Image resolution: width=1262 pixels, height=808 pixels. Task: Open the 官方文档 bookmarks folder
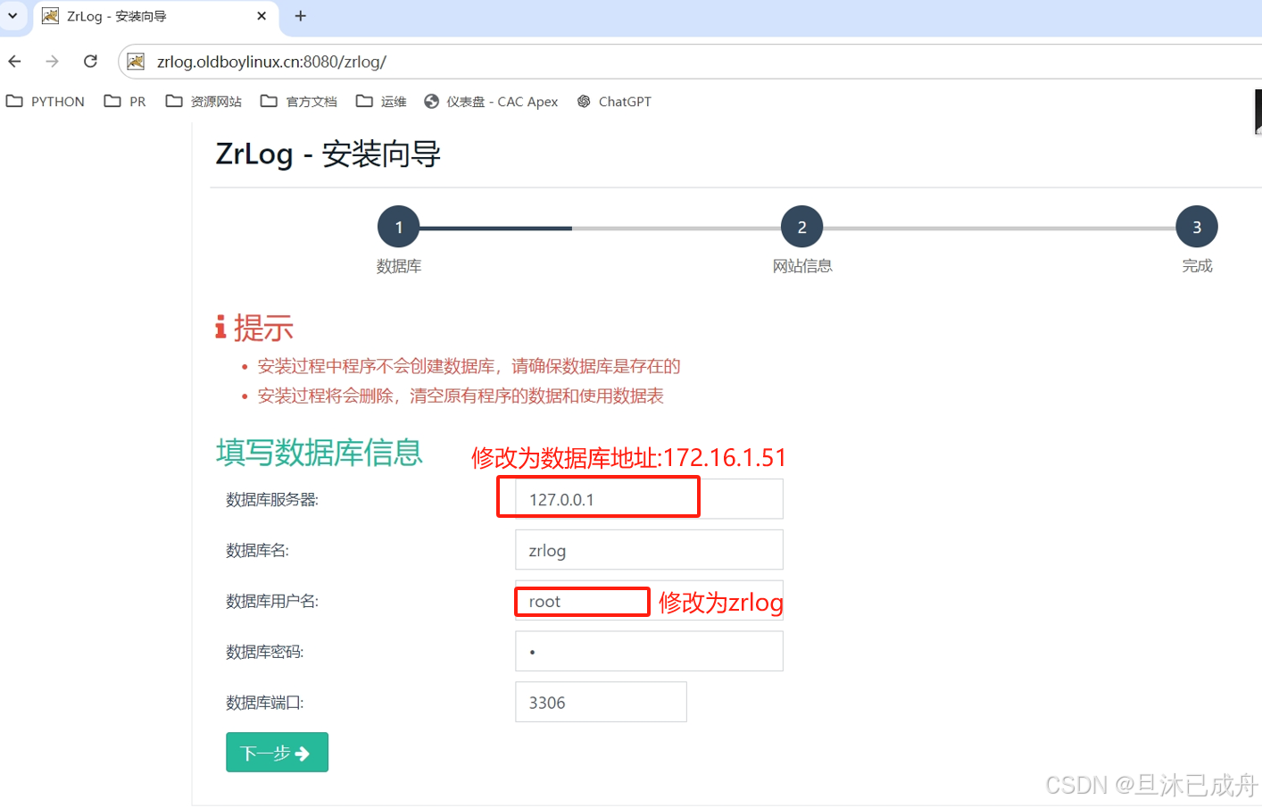click(299, 102)
